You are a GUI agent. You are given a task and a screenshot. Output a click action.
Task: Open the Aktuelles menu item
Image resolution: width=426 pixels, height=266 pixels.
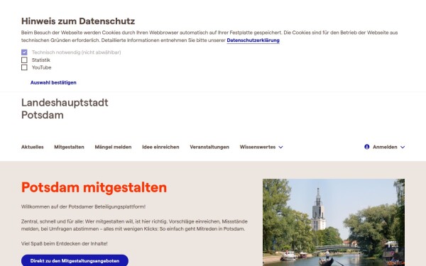point(33,147)
